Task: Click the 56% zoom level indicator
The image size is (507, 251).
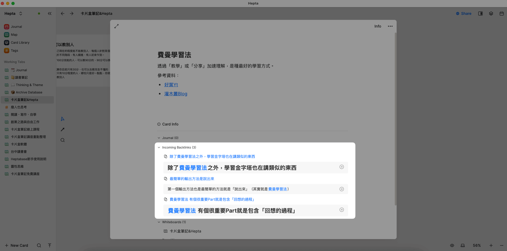Action: [477, 245]
